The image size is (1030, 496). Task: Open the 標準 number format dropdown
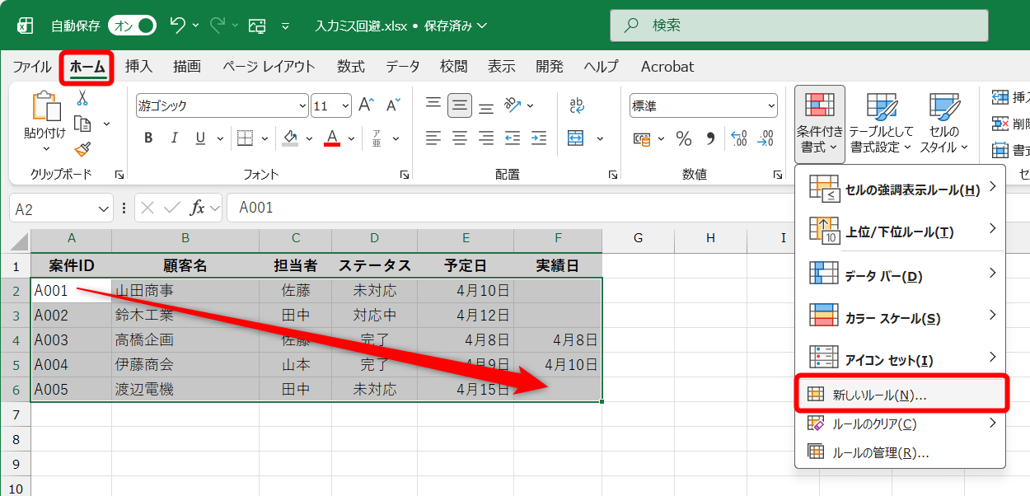pyautogui.click(x=773, y=105)
